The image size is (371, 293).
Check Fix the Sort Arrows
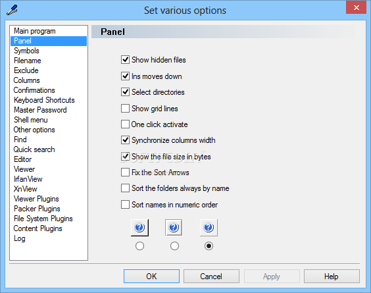click(x=125, y=173)
